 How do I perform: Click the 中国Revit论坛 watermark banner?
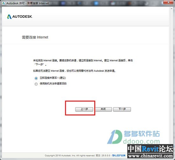[x=150, y=149]
